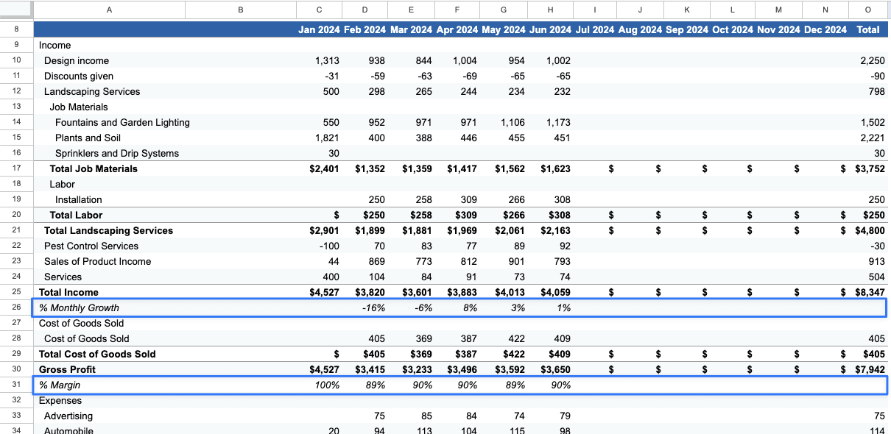Click Jan 2024 margin value 100%
The image size is (891, 434).
click(x=325, y=385)
